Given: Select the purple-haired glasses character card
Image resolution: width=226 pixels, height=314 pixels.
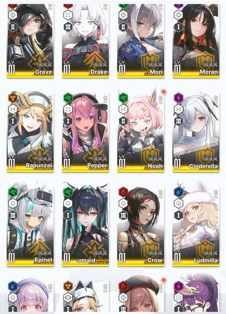Looking at the screenshot, I should [x=196, y=294].
